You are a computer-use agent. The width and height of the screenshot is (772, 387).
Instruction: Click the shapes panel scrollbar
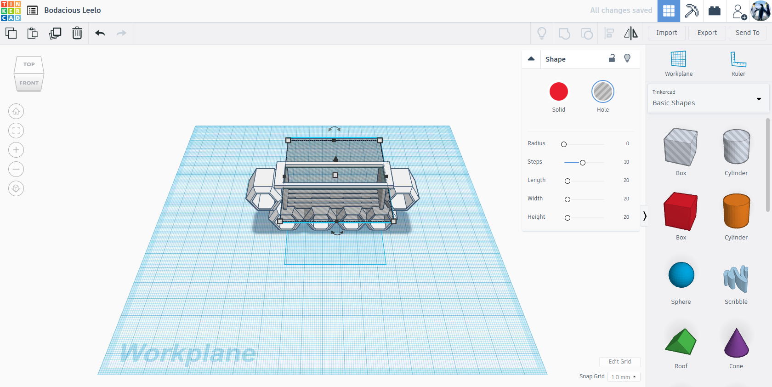[x=767, y=165]
